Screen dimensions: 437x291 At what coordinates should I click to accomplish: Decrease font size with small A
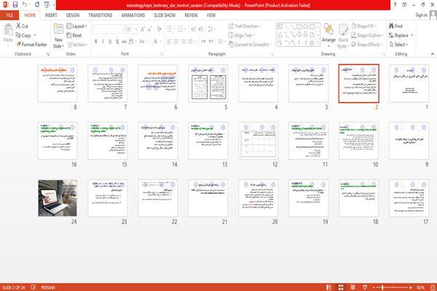149,29
